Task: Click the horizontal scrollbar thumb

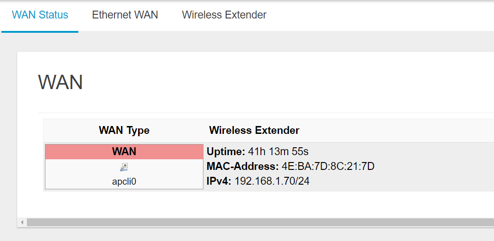Action: click(260, 223)
